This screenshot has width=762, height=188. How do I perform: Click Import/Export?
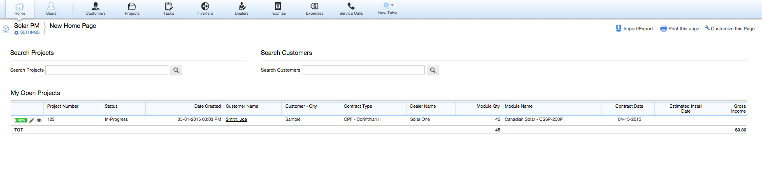(x=634, y=29)
